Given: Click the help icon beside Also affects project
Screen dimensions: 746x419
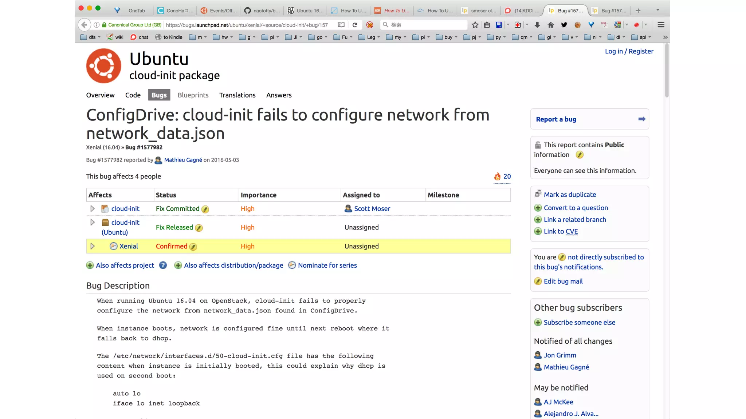Looking at the screenshot, I should (163, 266).
